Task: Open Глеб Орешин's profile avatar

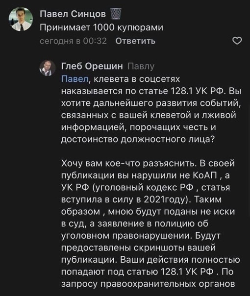Action: tap(48, 68)
